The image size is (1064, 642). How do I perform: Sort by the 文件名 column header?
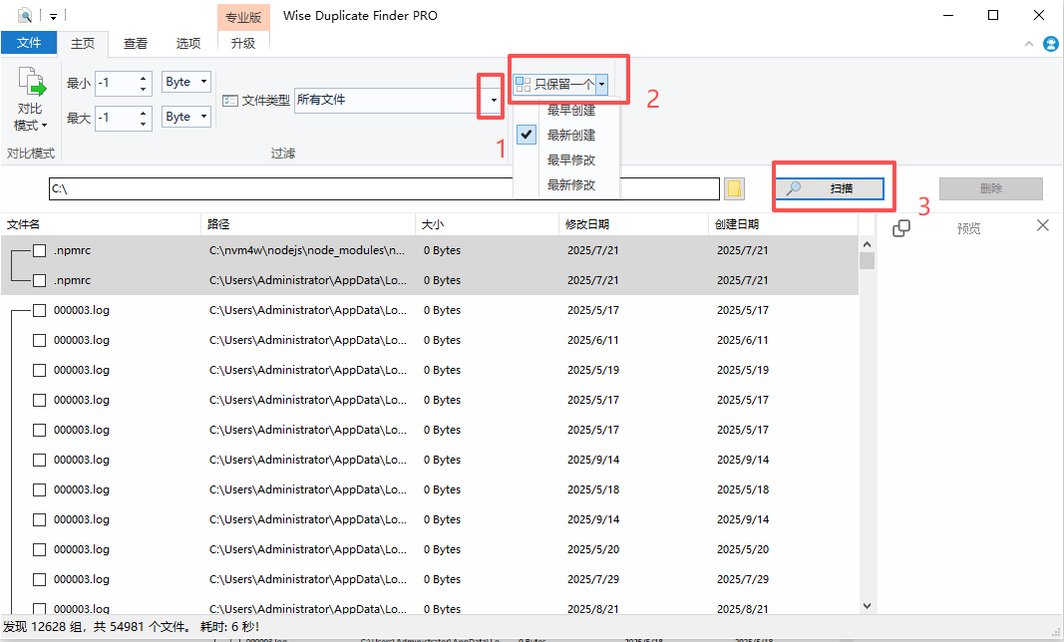coord(101,224)
